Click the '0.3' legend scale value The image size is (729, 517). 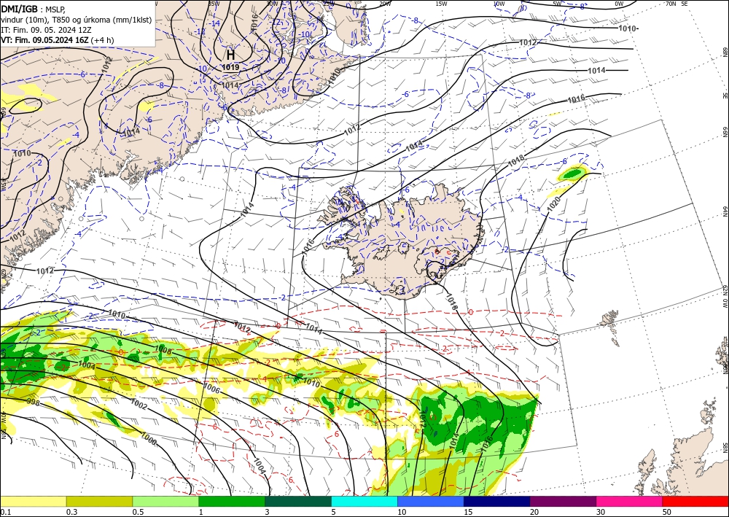click(71, 512)
